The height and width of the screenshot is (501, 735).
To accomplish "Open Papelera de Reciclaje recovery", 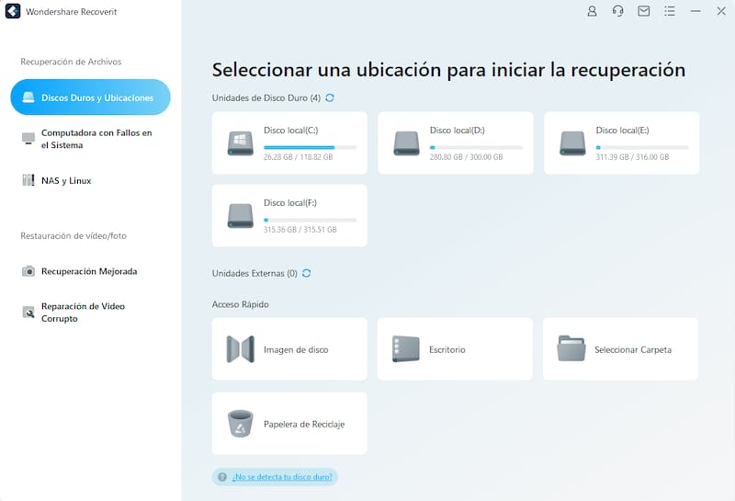I will pyautogui.click(x=289, y=424).
